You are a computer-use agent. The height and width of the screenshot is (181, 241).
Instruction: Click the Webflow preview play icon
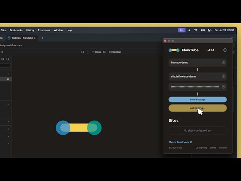[x=3, y=52]
